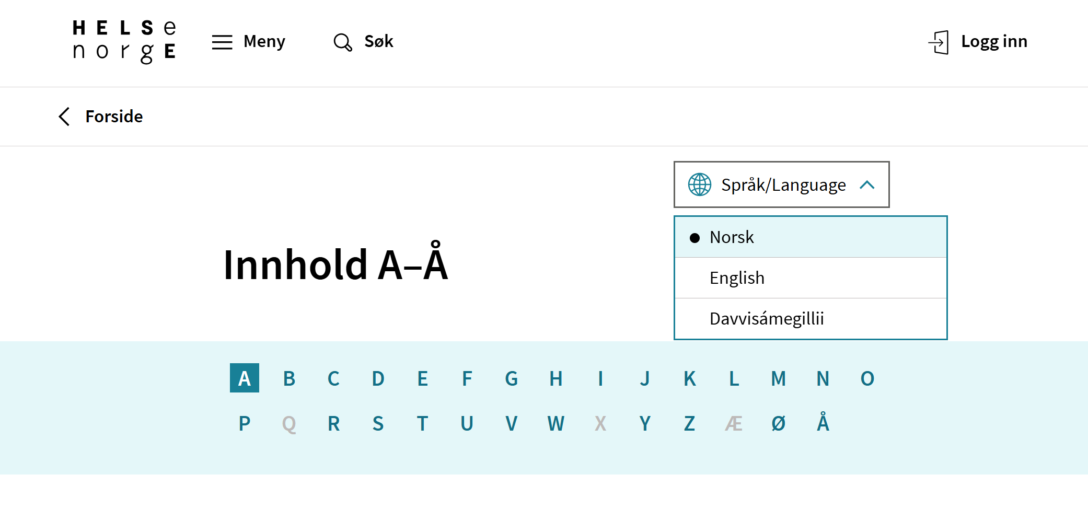
Task: Switch language to Davvisámegillii
Action: pos(766,319)
